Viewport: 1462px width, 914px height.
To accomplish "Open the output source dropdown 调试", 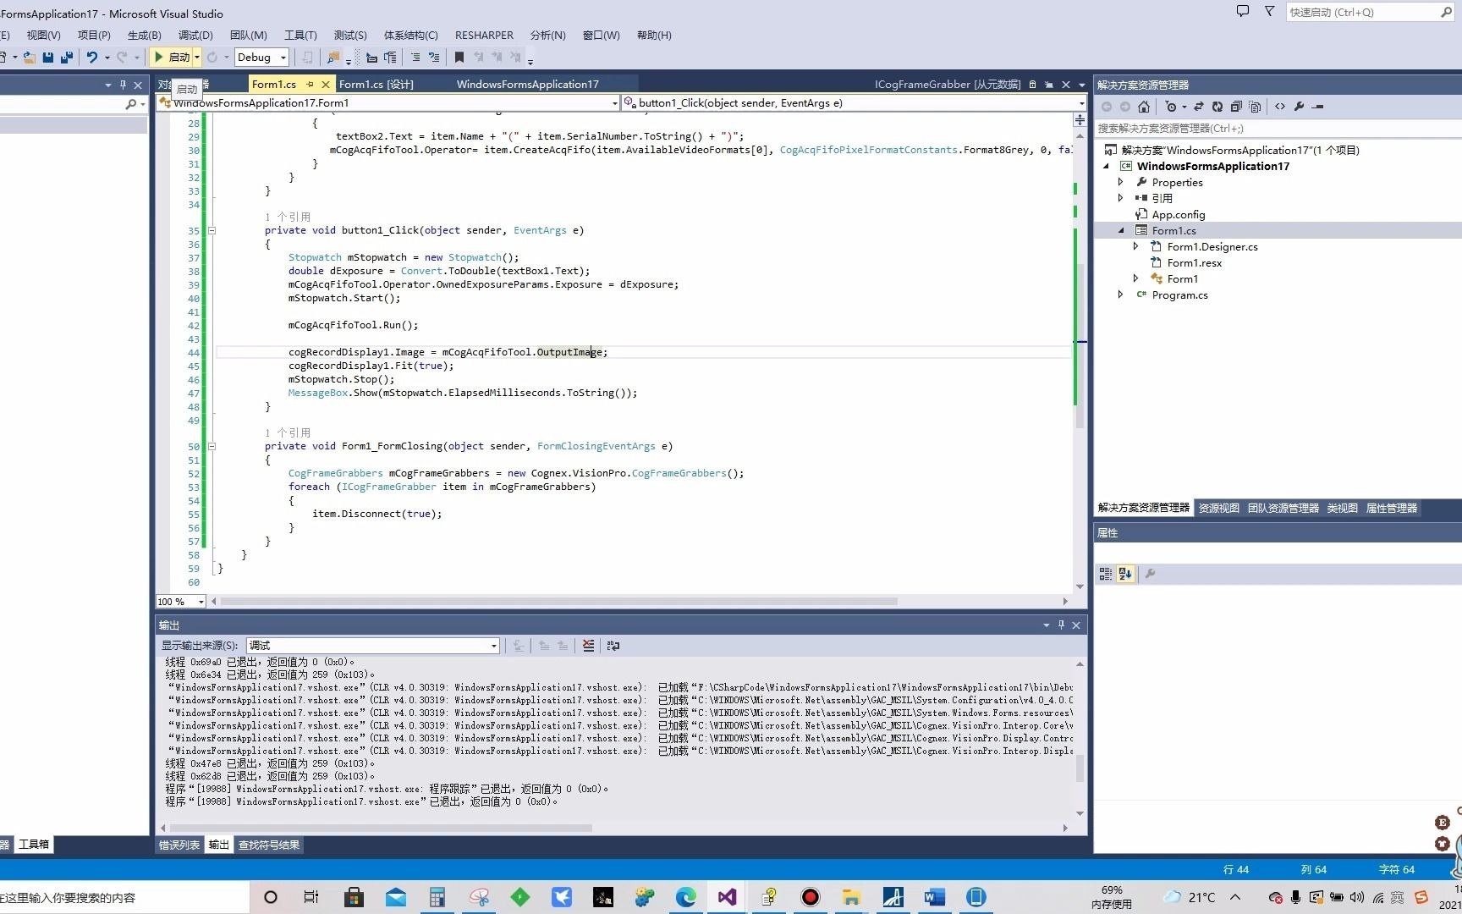I will (372, 646).
